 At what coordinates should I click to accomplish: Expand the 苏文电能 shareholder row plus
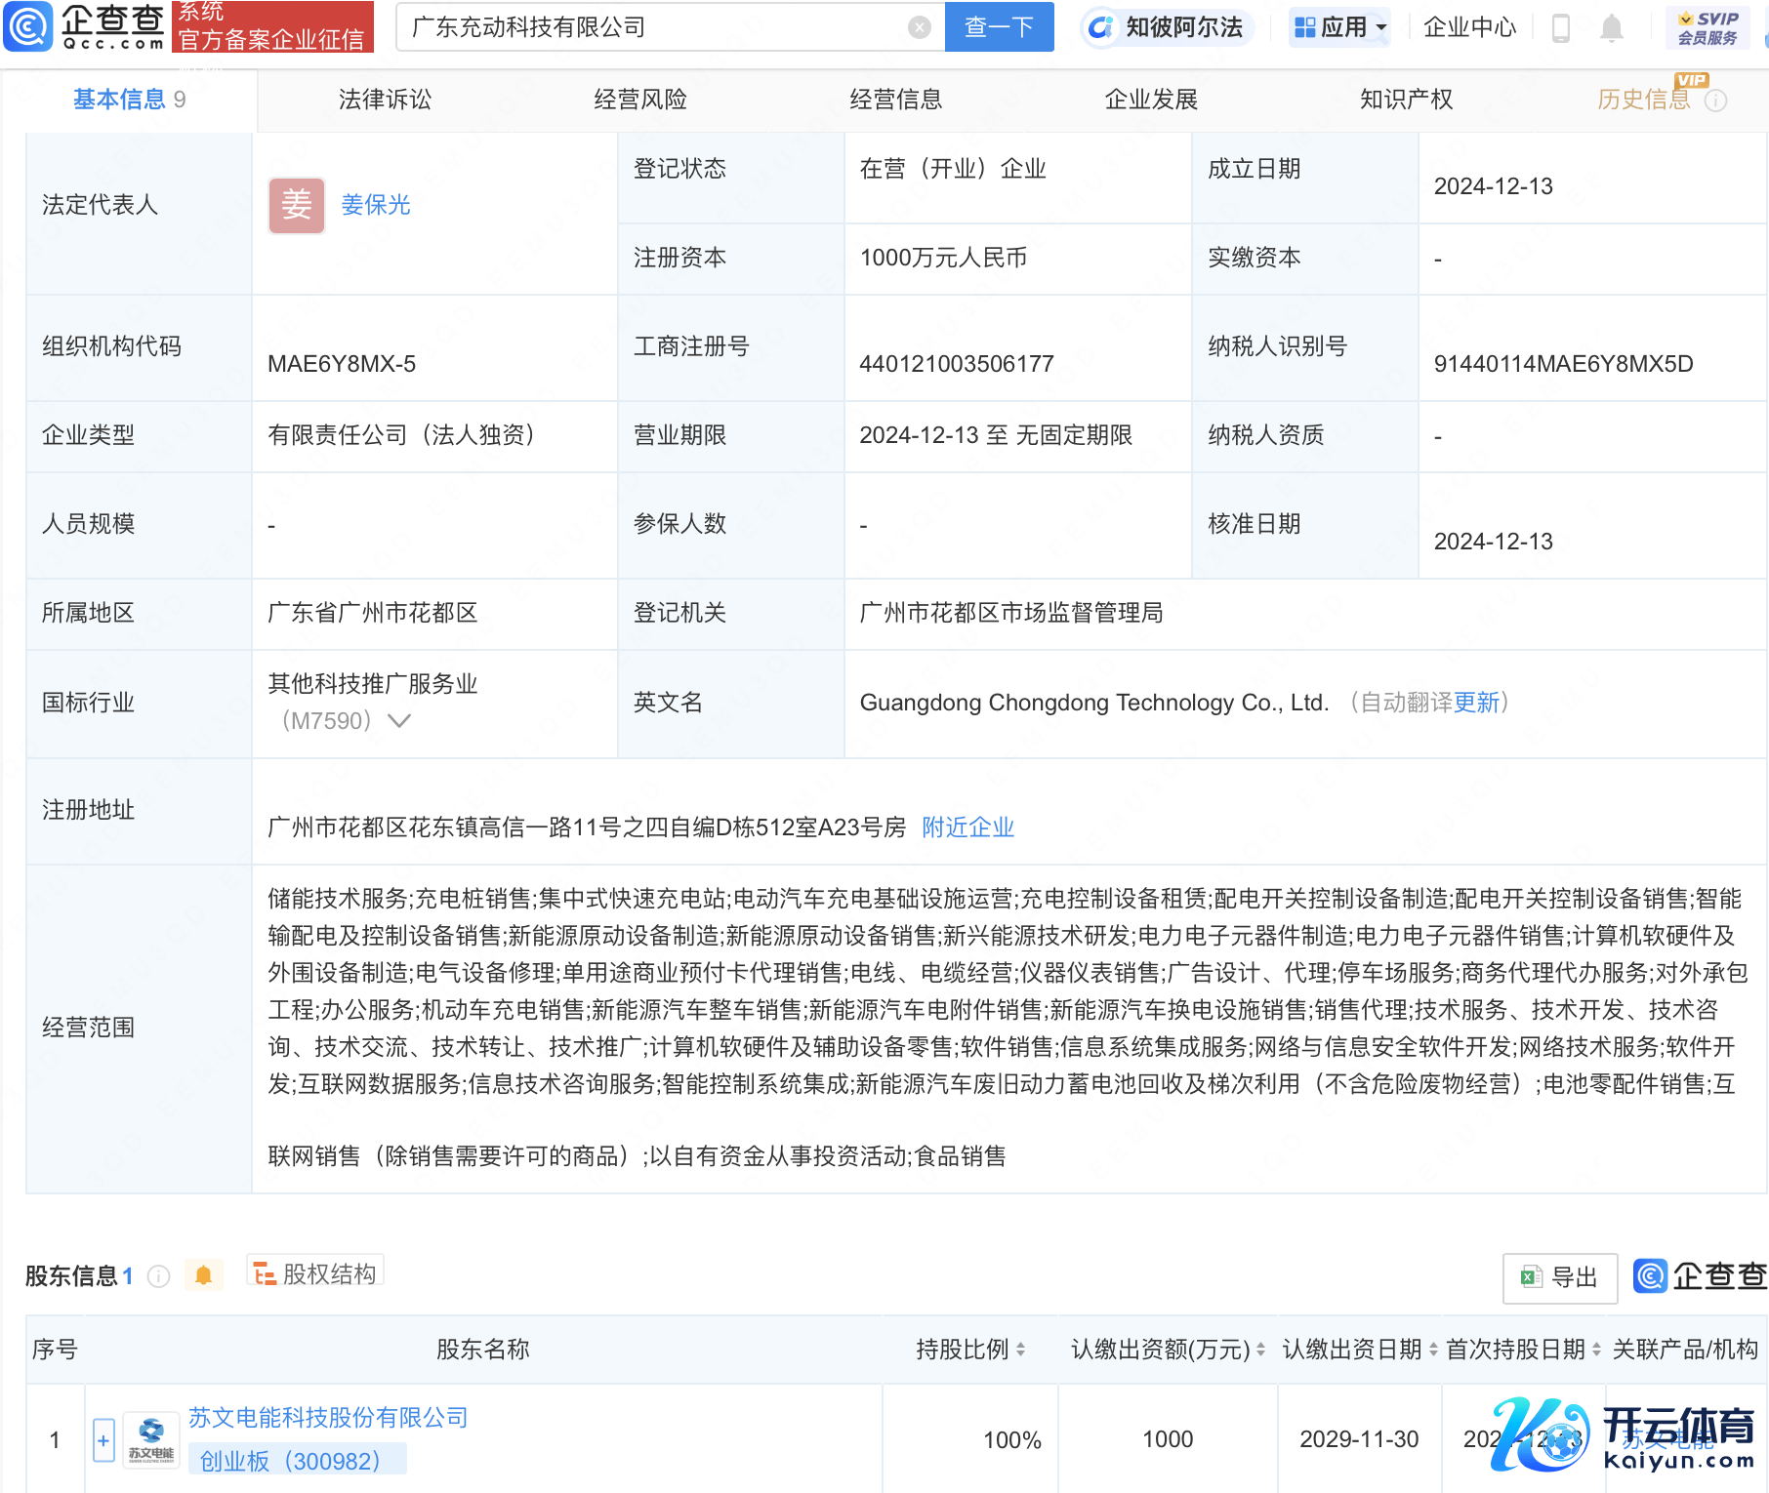103,1440
